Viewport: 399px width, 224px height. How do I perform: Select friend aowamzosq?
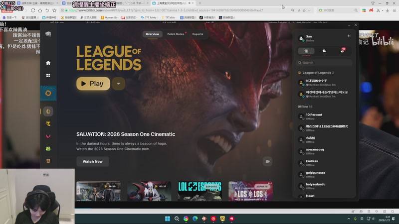(324, 151)
